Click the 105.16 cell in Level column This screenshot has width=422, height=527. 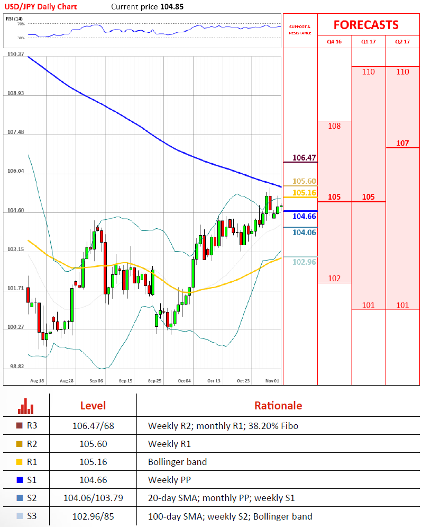pos(93,462)
